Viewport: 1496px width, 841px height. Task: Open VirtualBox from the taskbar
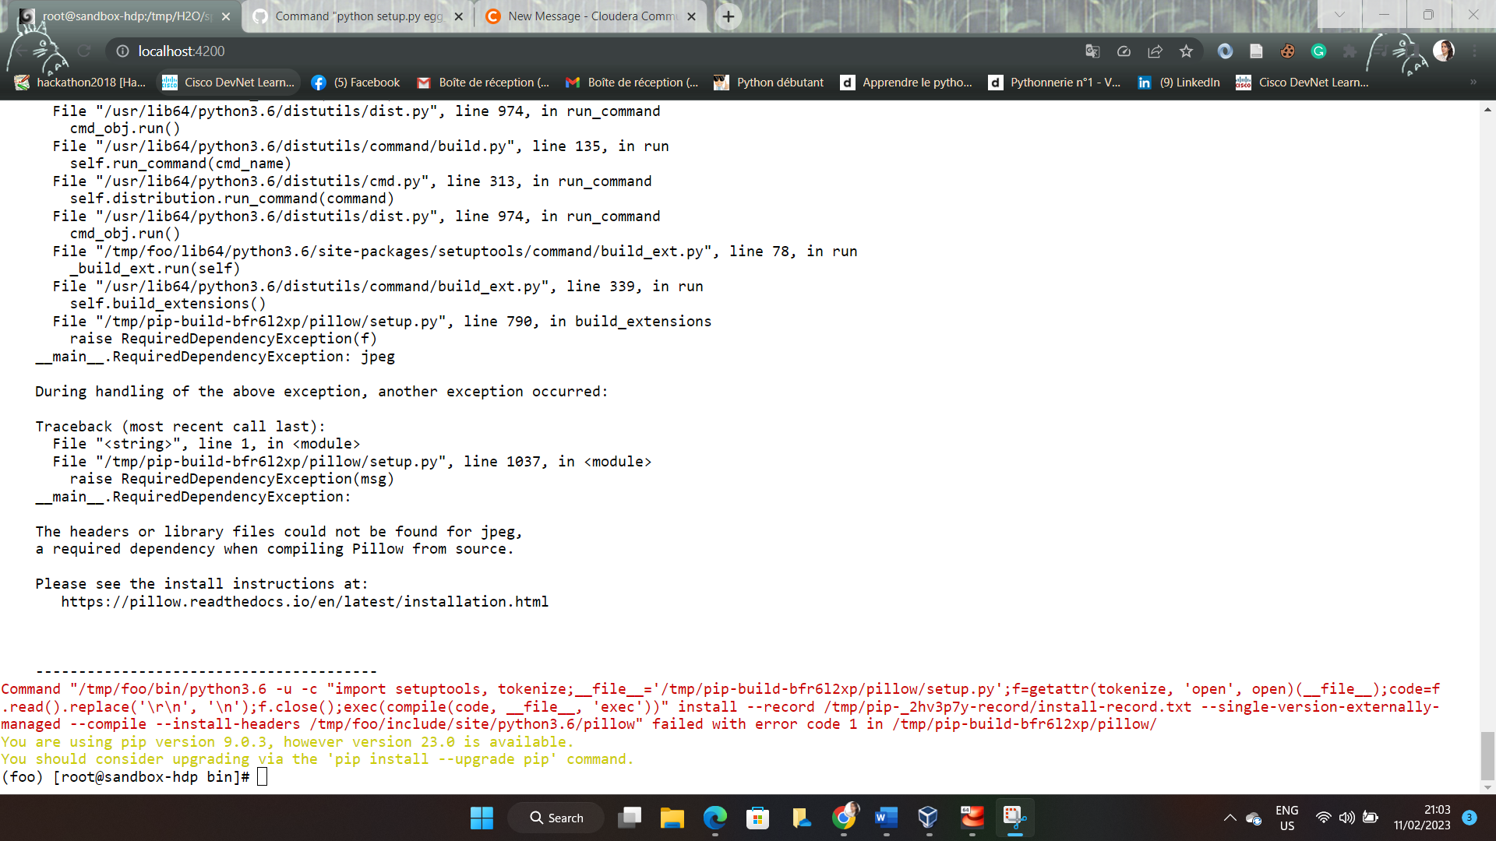(x=927, y=818)
